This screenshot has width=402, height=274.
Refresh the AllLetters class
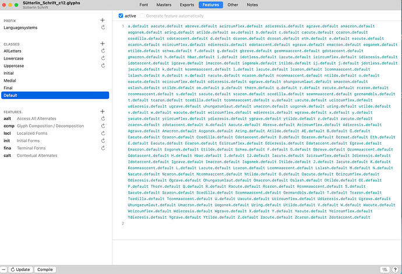point(103,51)
